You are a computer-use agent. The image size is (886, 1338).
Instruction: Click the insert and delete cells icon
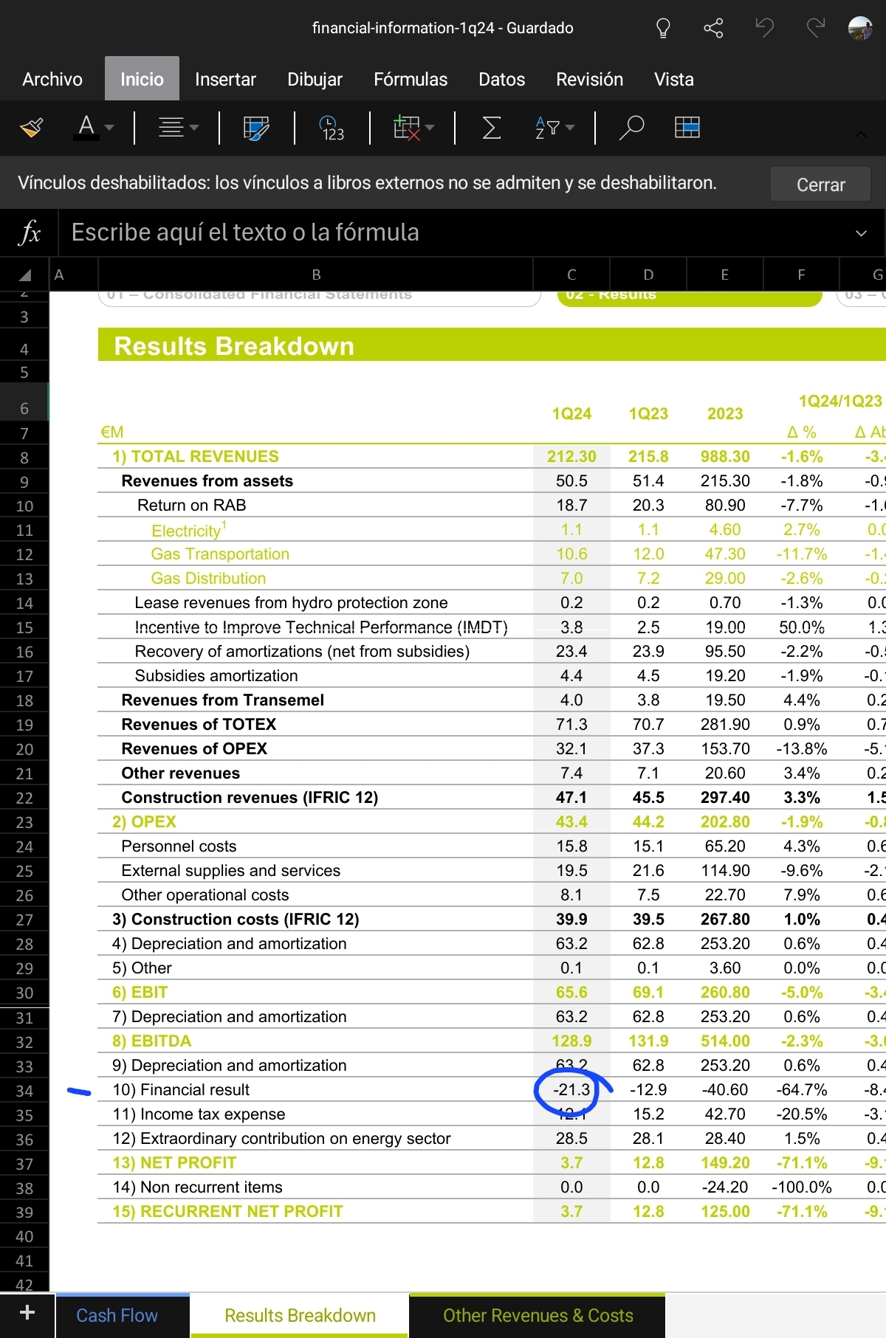[406, 128]
